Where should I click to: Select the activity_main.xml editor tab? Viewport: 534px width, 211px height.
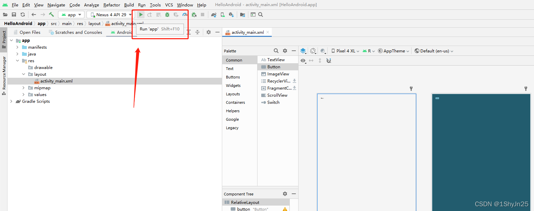tap(248, 32)
